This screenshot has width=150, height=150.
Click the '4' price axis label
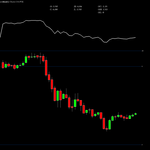click(142, 145)
